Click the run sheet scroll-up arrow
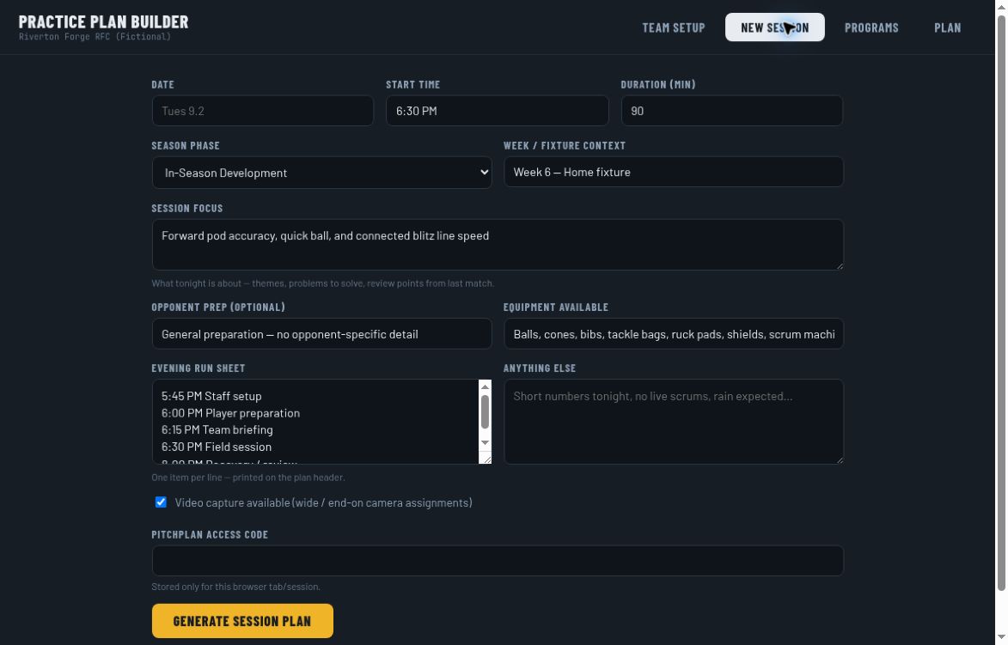 click(x=485, y=386)
